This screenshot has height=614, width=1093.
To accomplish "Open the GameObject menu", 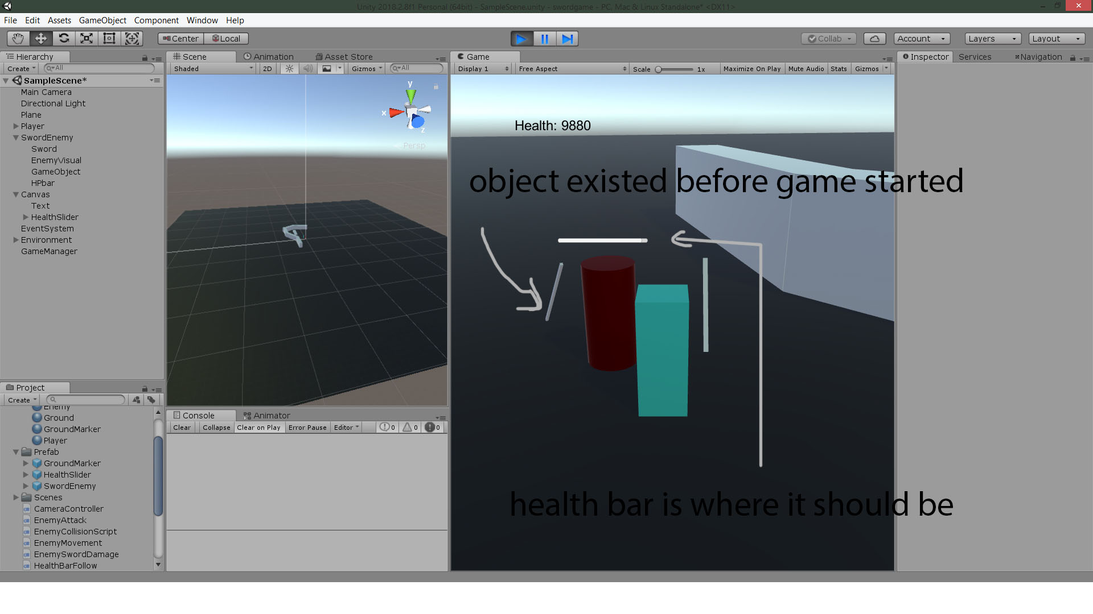I will (x=102, y=20).
